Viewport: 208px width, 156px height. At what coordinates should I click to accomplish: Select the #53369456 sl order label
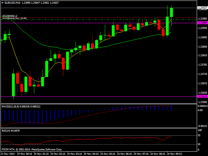click(10, 16)
